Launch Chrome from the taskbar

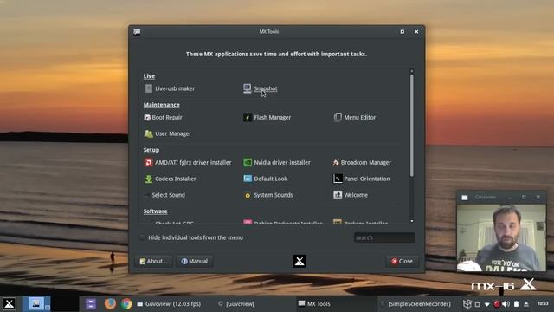tap(126, 304)
